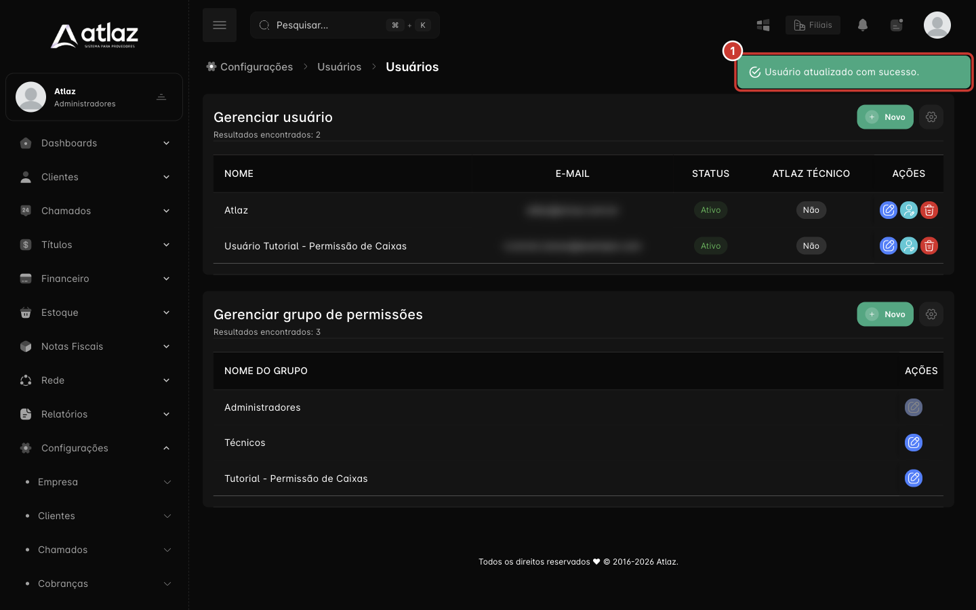The image size is (976, 610).
Task: Edit the Tutorial - Permissão de Caixas group
Action: 914,478
